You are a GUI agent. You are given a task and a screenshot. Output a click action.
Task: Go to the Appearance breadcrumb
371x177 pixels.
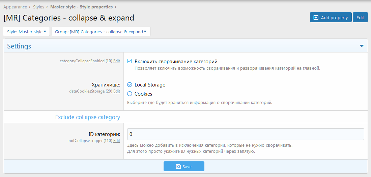(x=15, y=7)
